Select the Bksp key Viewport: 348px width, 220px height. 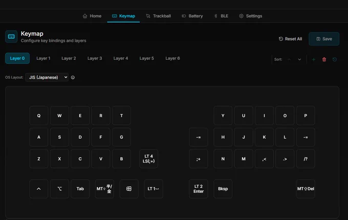(x=223, y=189)
